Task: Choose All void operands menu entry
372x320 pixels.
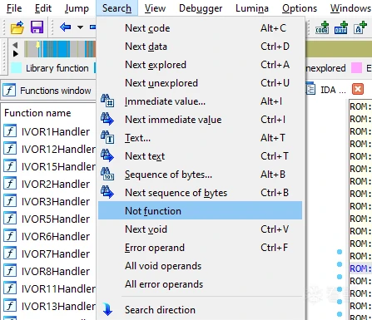Action: 200,266
